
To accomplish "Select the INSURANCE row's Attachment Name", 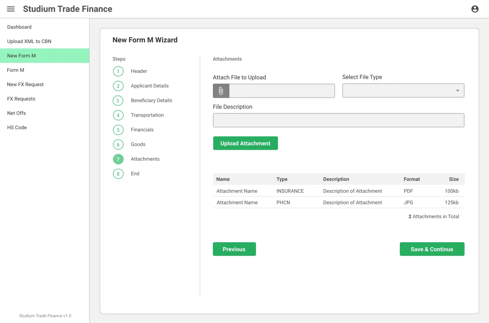I will pyautogui.click(x=237, y=191).
